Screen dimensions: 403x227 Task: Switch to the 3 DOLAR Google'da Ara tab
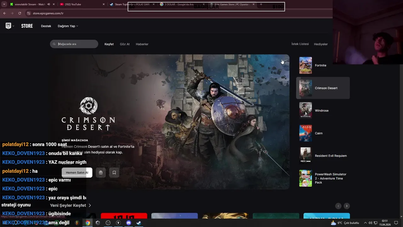[182, 4]
